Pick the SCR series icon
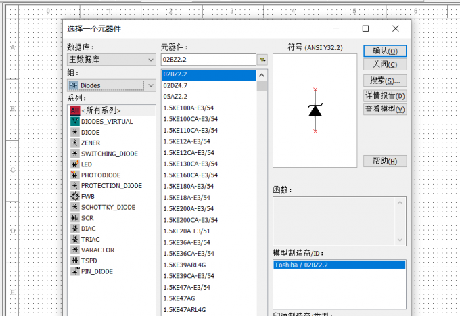The image size is (460, 316). [x=75, y=218]
